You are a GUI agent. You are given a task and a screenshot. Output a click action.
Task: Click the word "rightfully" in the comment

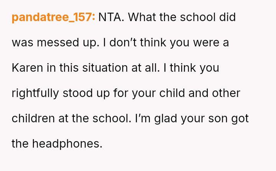(35, 94)
